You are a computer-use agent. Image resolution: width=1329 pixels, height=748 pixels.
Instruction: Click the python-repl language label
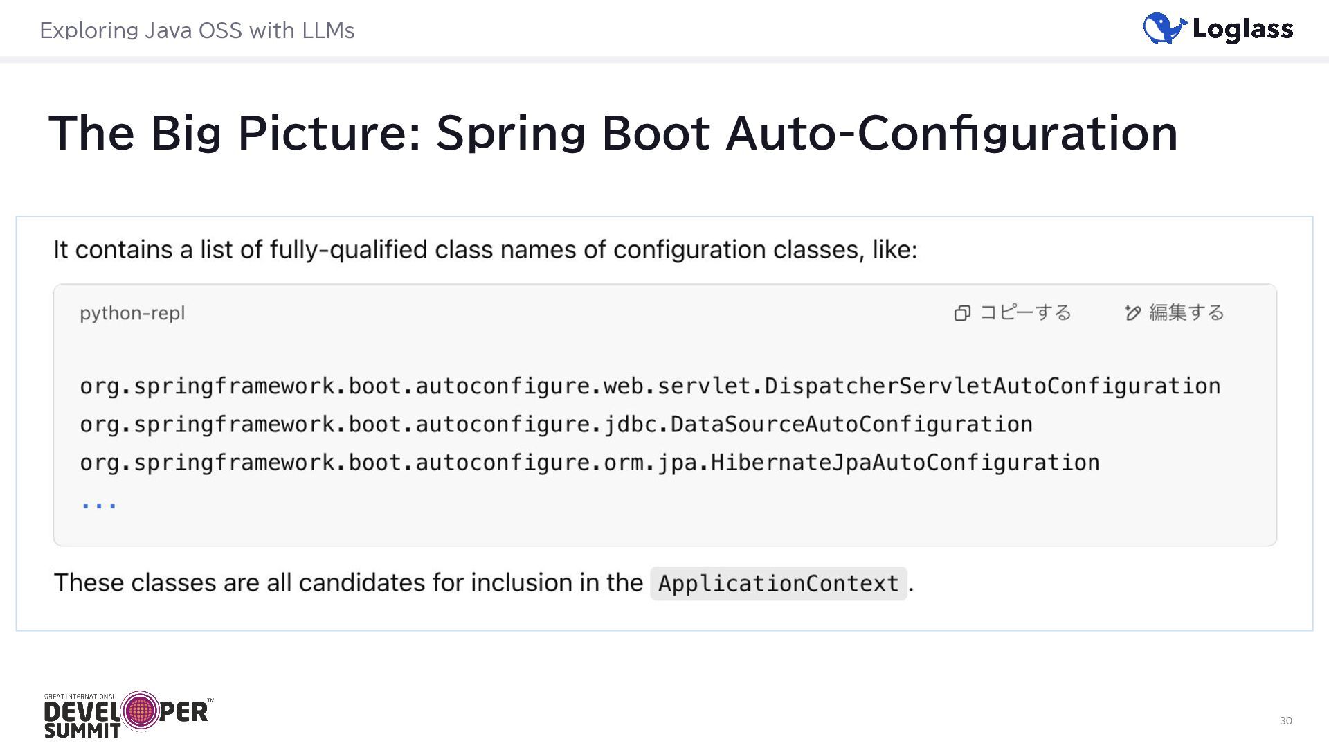click(132, 313)
